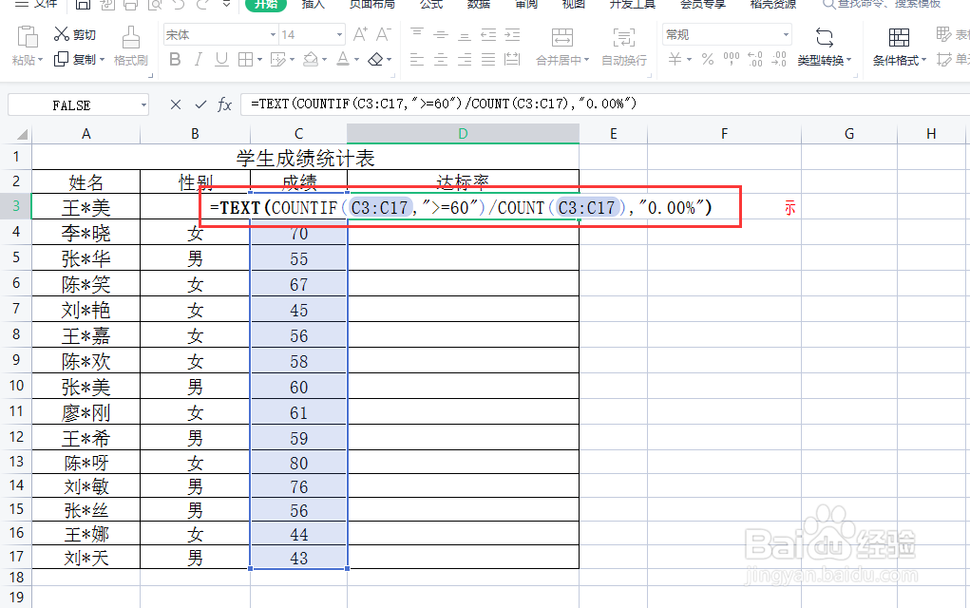Viewport: 970px width, 608px height.
Task: Select column header G
Action: click(x=848, y=134)
